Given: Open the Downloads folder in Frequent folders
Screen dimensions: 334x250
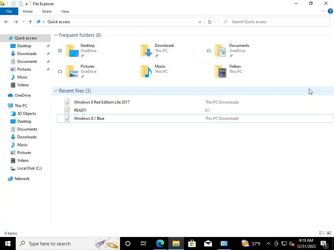Looking at the screenshot, I should tap(157, 50).
